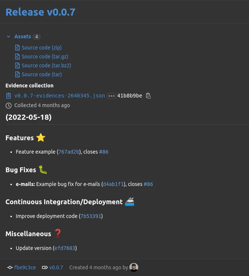
Task: Open commit efd7603 under Miscellaneous
Action: coord(65,248)
